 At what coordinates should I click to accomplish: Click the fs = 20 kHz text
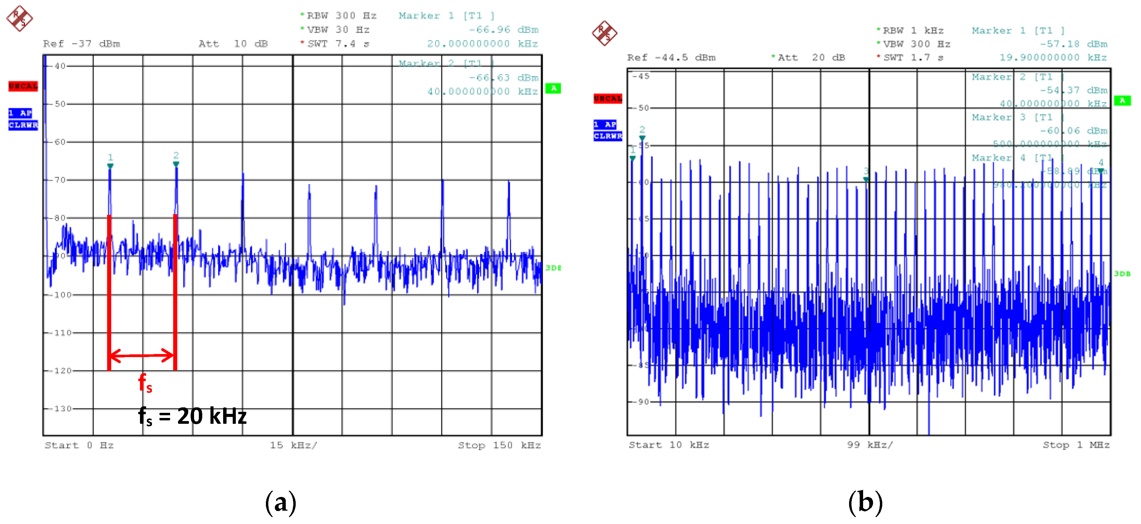tap(192, 416)
